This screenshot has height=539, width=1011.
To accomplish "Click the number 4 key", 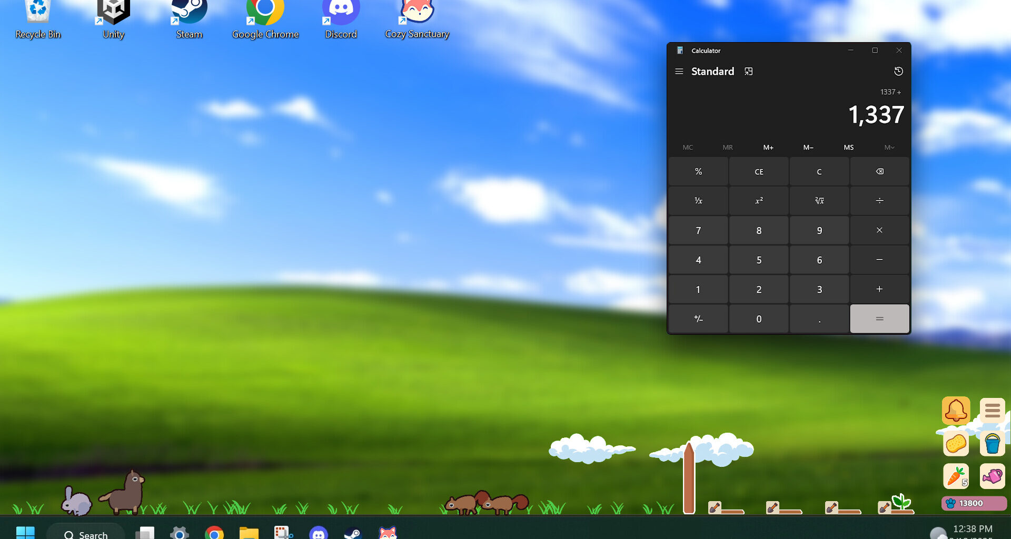I will coord(698,259).
